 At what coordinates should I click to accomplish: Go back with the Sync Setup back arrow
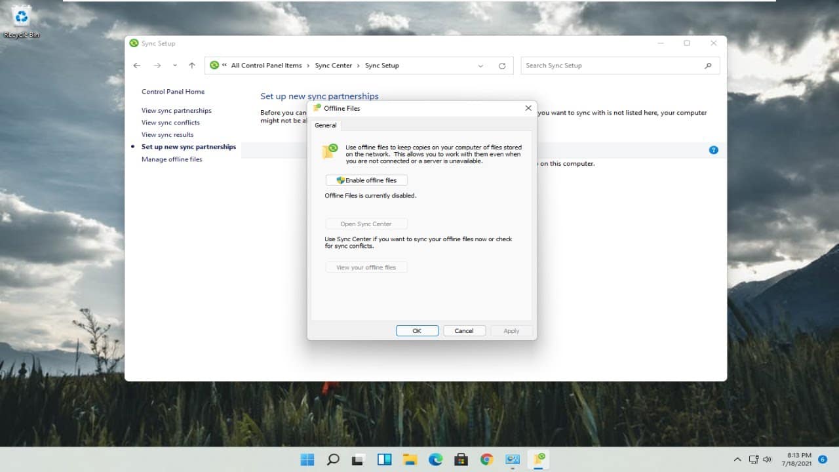(x=136, y=66)
